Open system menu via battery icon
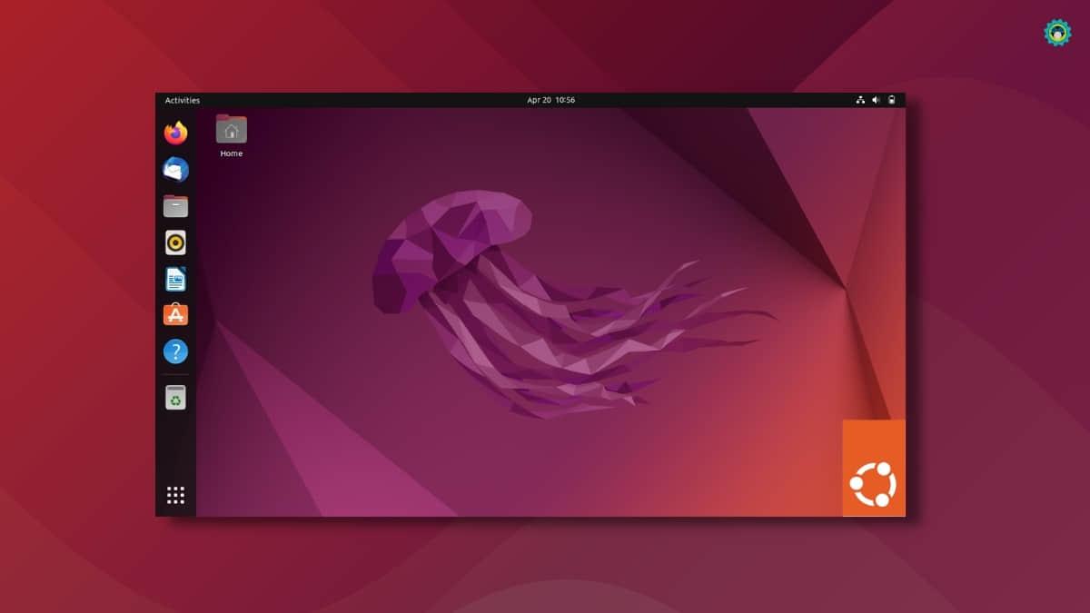This screenshot has height=613, width=1090. pos(892,101)
